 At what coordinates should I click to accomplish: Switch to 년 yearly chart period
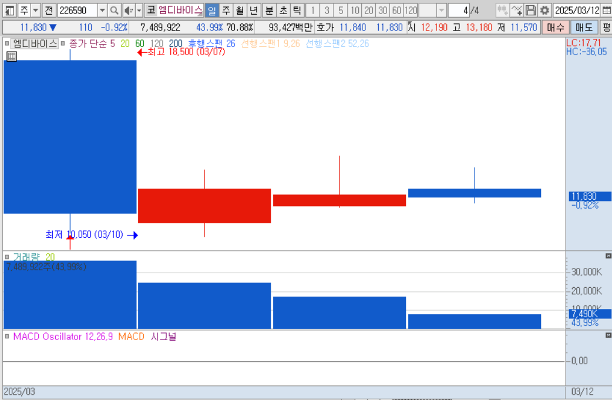click(x=254, y=11)
